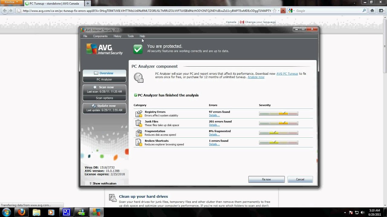Open the History menu
The image size is (387, 217).
[x=117, y=36]
